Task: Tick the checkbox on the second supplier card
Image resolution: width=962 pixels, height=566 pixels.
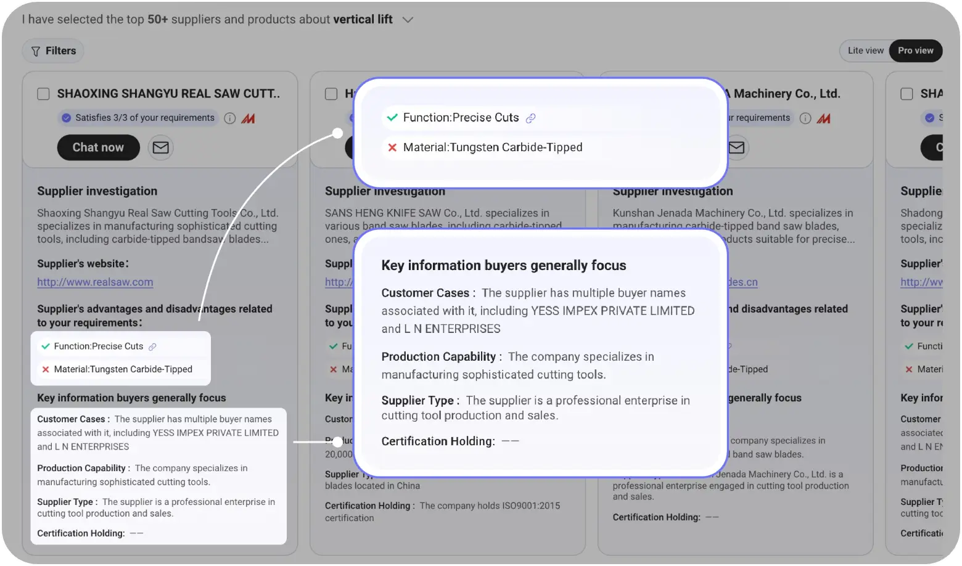Action: point(331,94)
